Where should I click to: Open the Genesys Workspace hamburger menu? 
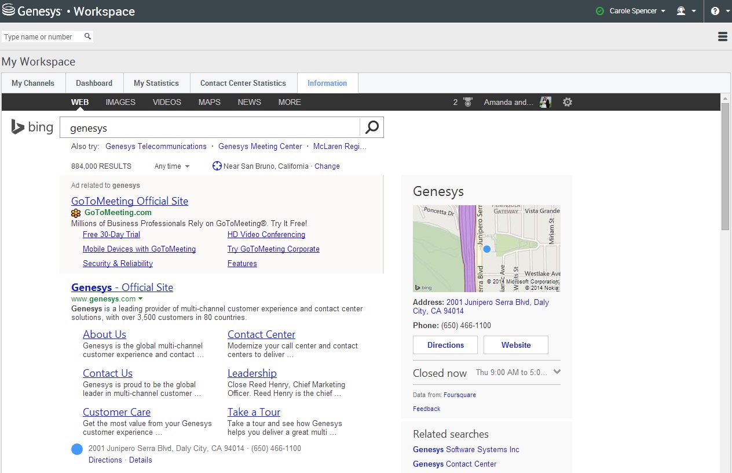(x=722, y=37)
